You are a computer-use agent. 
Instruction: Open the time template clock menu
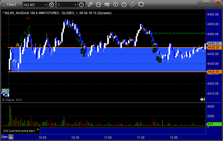coord(81,5)
